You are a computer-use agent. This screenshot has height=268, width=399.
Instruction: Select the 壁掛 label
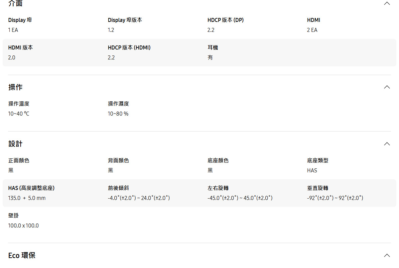(x=13, y=216)
